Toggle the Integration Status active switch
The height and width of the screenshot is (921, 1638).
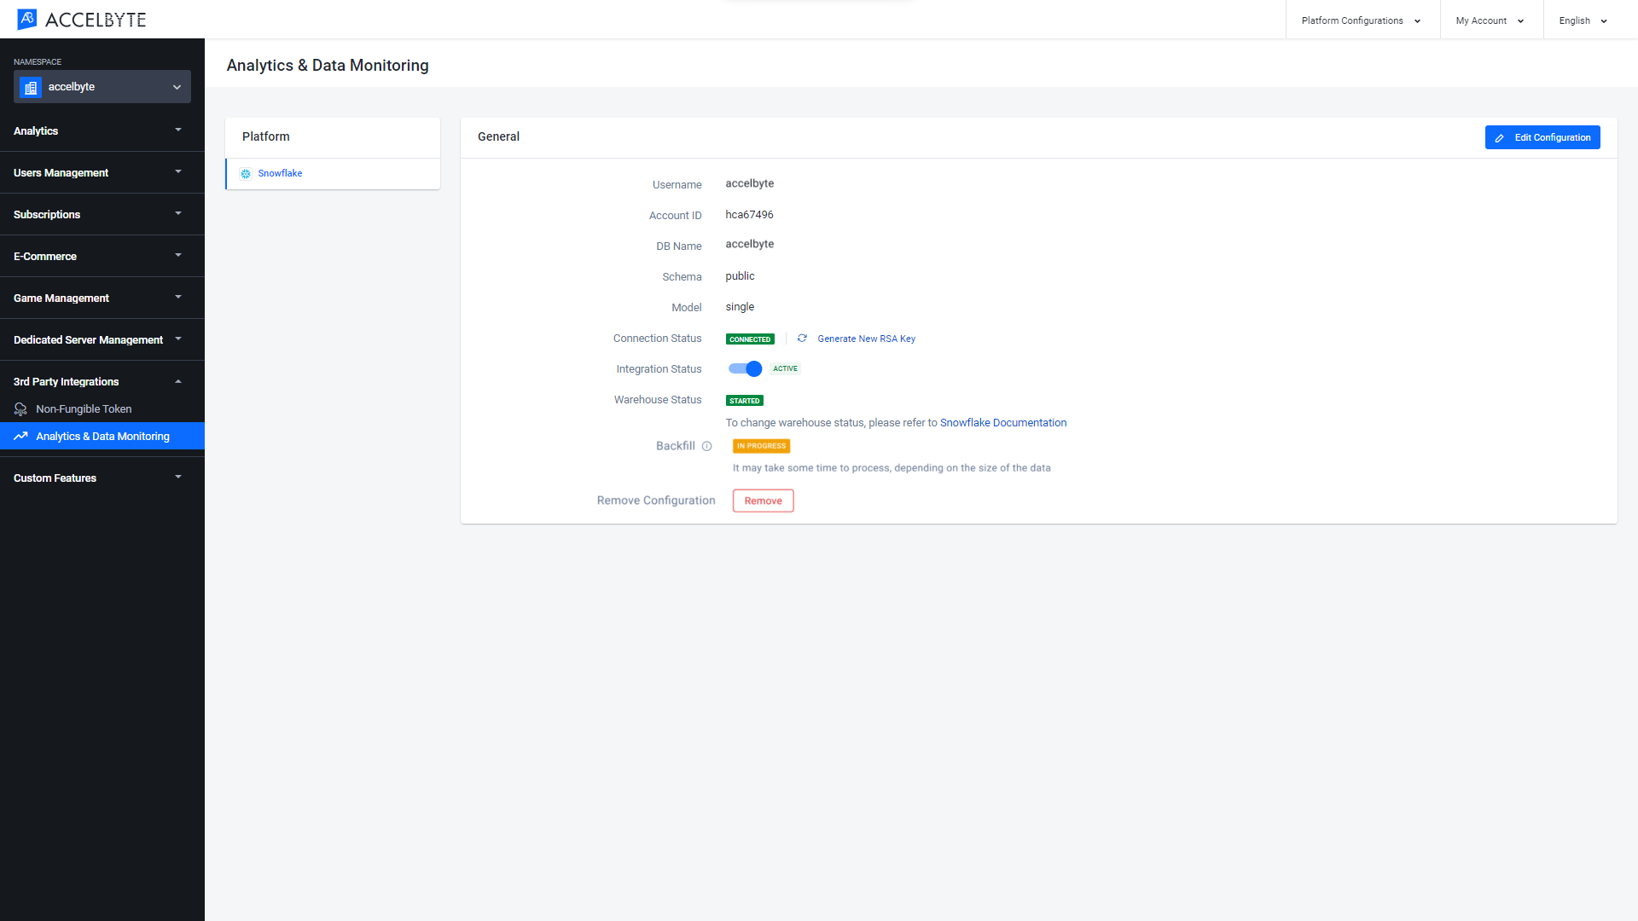click(745, 369)
